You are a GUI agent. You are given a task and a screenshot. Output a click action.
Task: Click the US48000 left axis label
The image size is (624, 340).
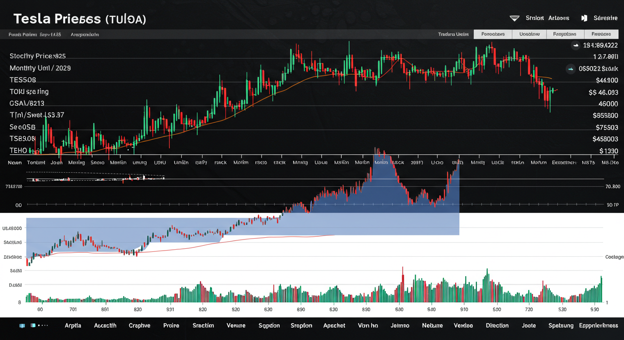click(12, 228)
